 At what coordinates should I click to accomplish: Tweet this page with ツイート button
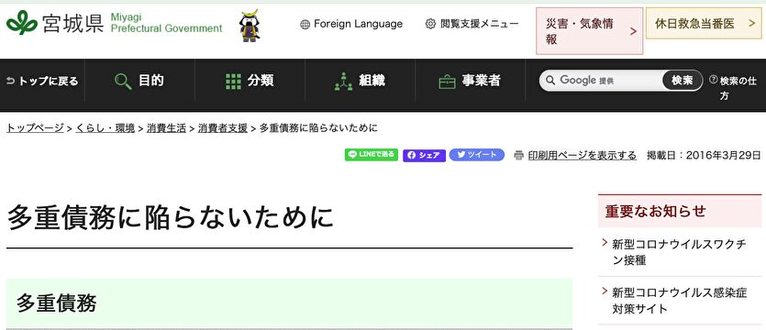pyautogui.click(x=477, y=155)
